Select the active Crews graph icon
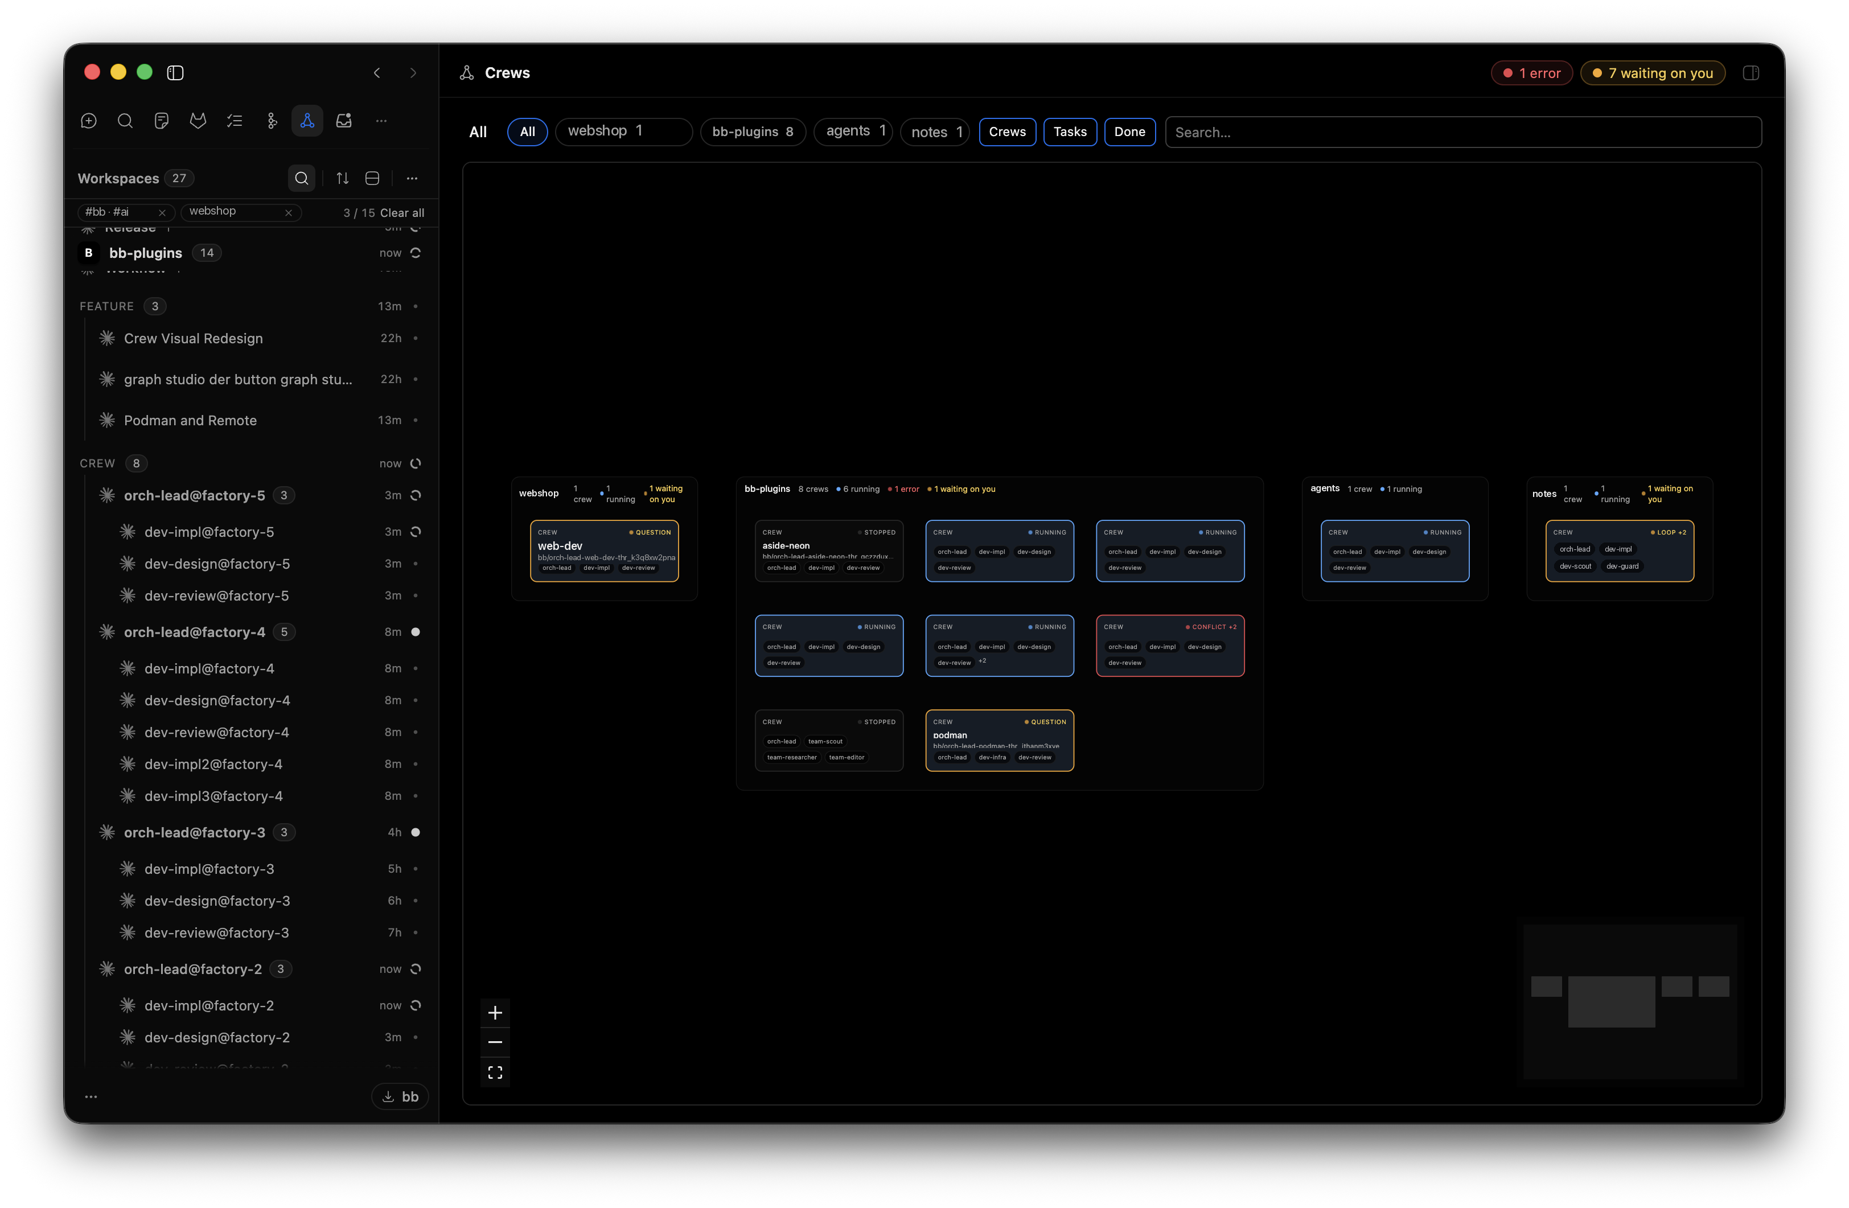Screen dimensions: 1849x1208 point(307,121)
